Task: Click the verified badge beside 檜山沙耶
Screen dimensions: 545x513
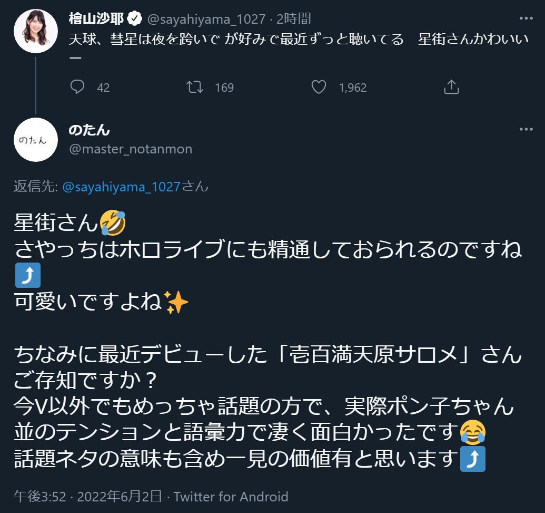Action: (x=135, y=20)
